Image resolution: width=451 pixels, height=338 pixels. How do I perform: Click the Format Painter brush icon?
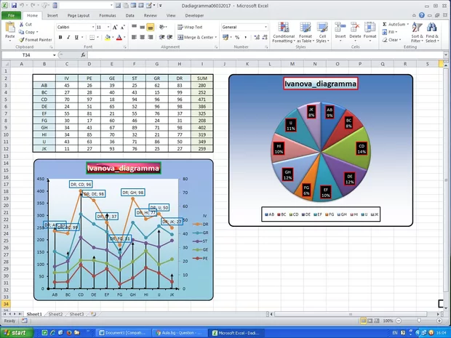(22, 40)
